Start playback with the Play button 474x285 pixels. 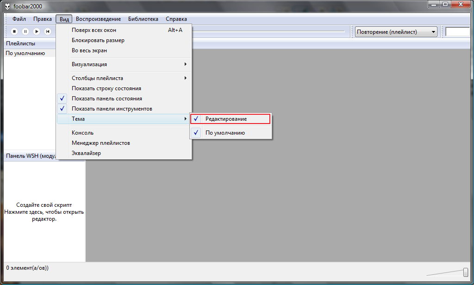[37, 31]
